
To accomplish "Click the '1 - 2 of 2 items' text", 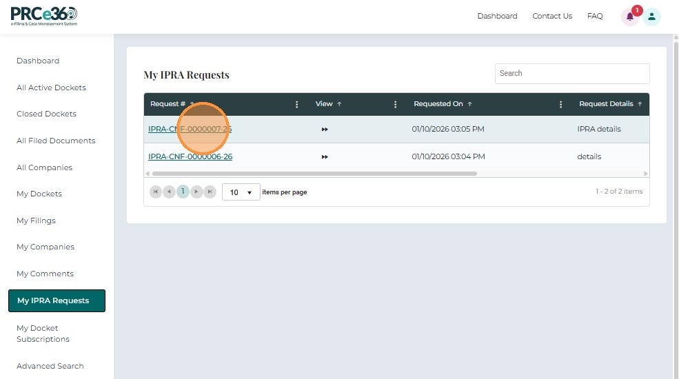I will point(619,192).
